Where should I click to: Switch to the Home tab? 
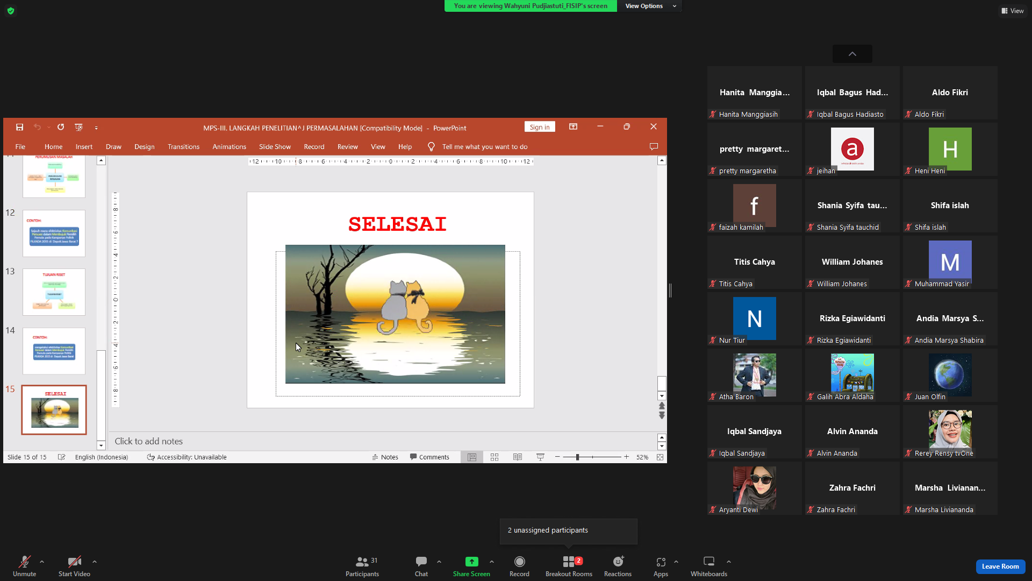coord(53,146)
